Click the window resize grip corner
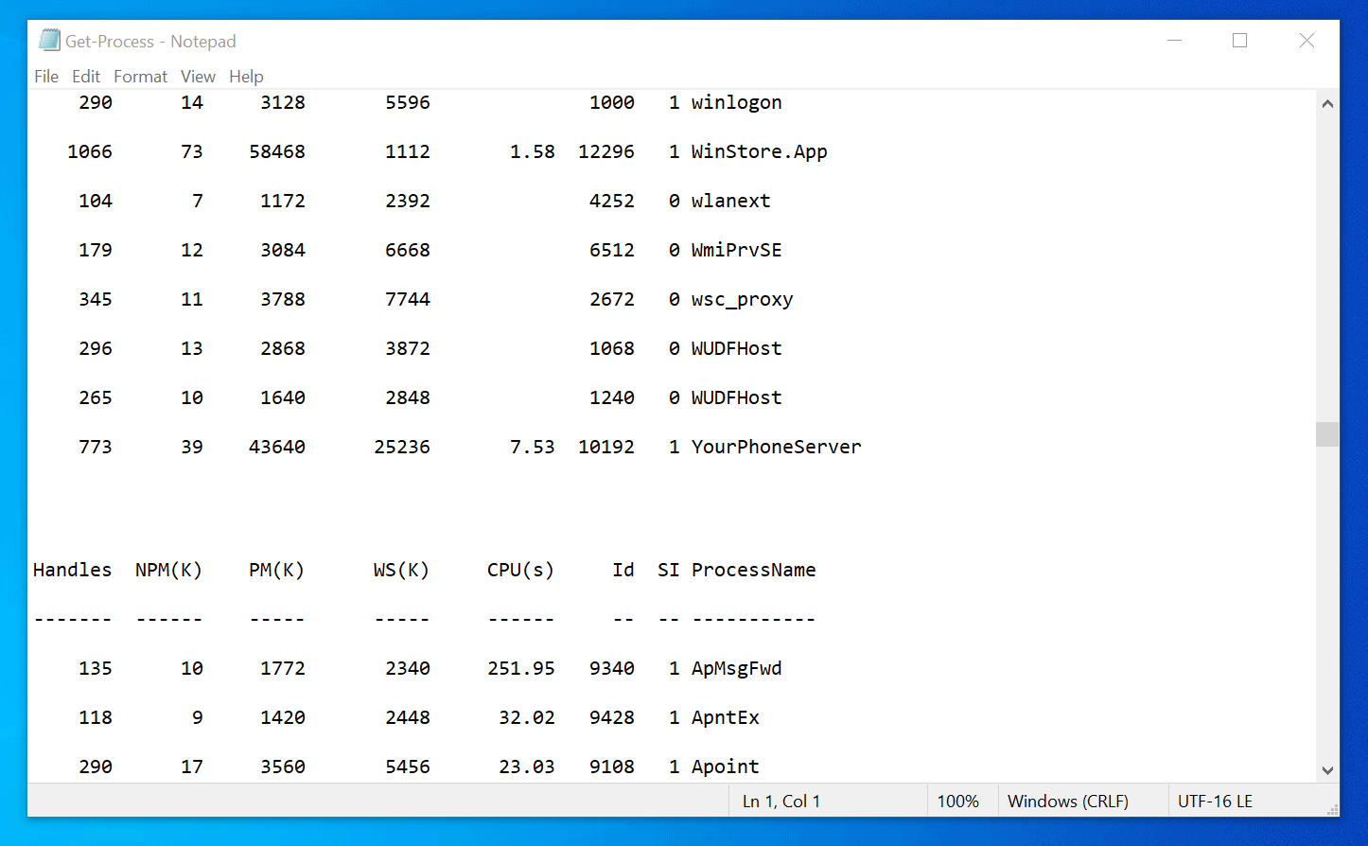This screenshot has width=1368, height=846. (x=1332, y=809)
